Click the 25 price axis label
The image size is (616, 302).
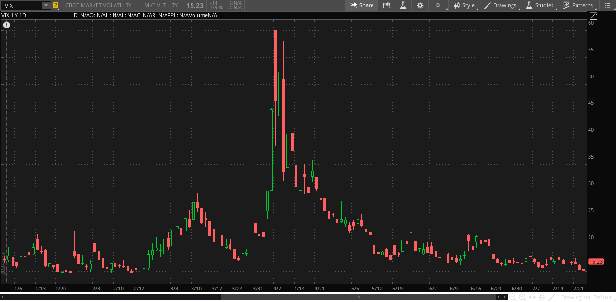591,210
